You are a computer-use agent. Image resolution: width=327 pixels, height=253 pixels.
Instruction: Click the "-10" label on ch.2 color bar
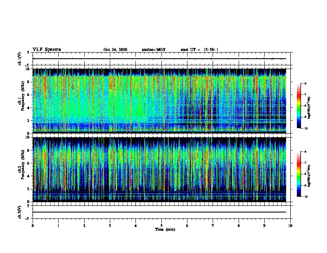(x=305, y=197)
